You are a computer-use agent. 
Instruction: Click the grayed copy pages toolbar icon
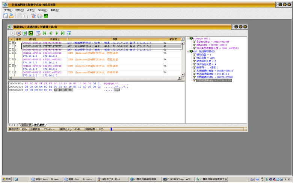(26, 16)
